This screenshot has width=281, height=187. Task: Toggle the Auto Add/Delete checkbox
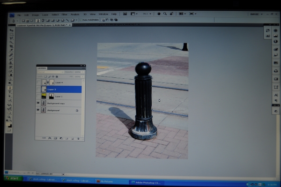[81, 20]
